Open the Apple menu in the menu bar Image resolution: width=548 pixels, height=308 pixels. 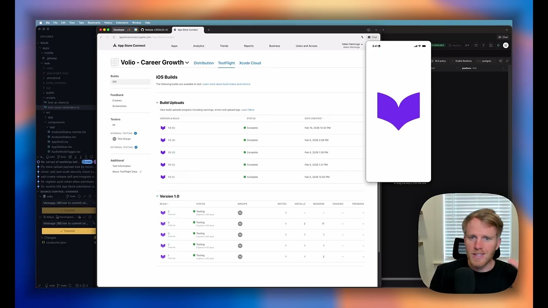coord(41,23)
